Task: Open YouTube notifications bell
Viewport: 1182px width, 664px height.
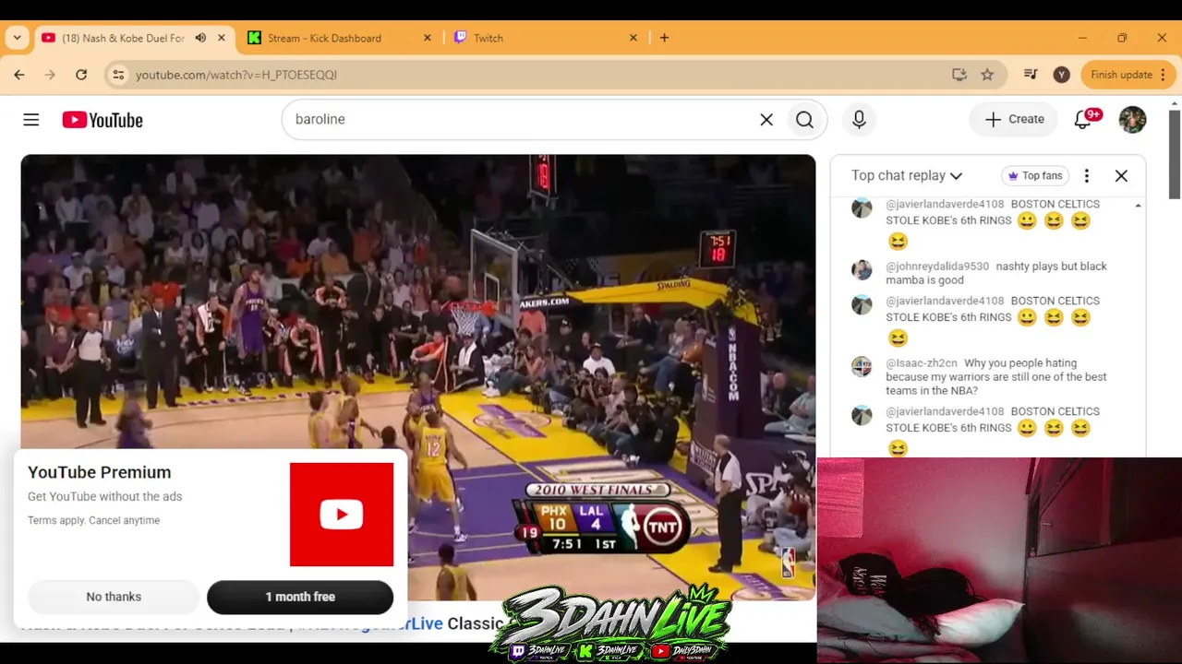Action: click(1083, 120)
